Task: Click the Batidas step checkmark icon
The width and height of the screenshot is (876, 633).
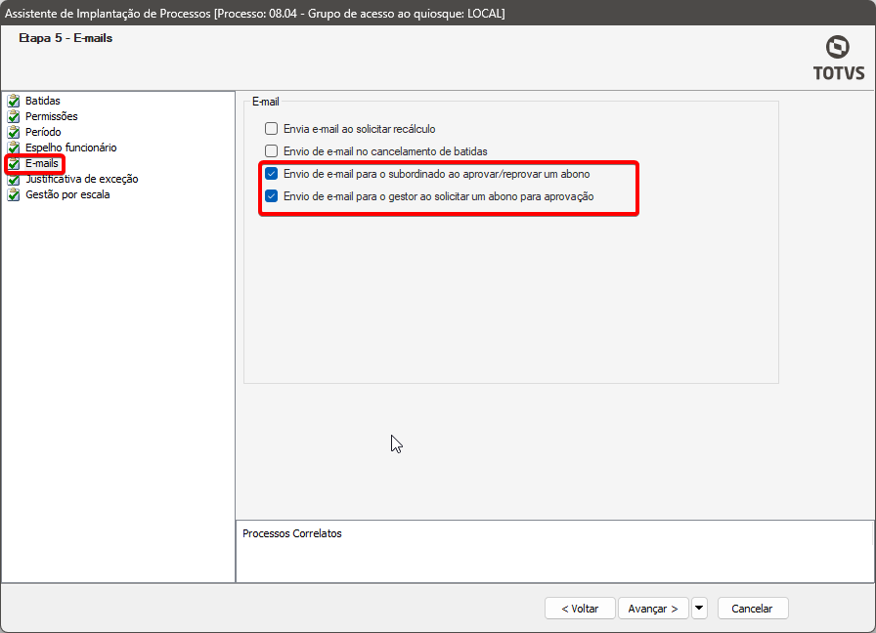Action: (14, 101)
